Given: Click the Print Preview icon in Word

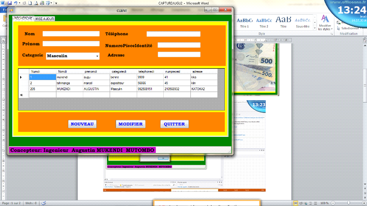Looking at the screenshot, I should [36, 3].
